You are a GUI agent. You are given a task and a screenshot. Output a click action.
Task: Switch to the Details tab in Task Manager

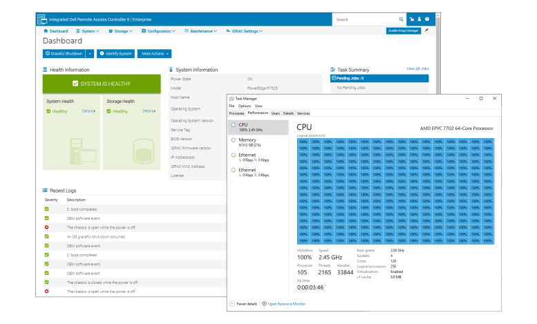[x=288, y=113]
